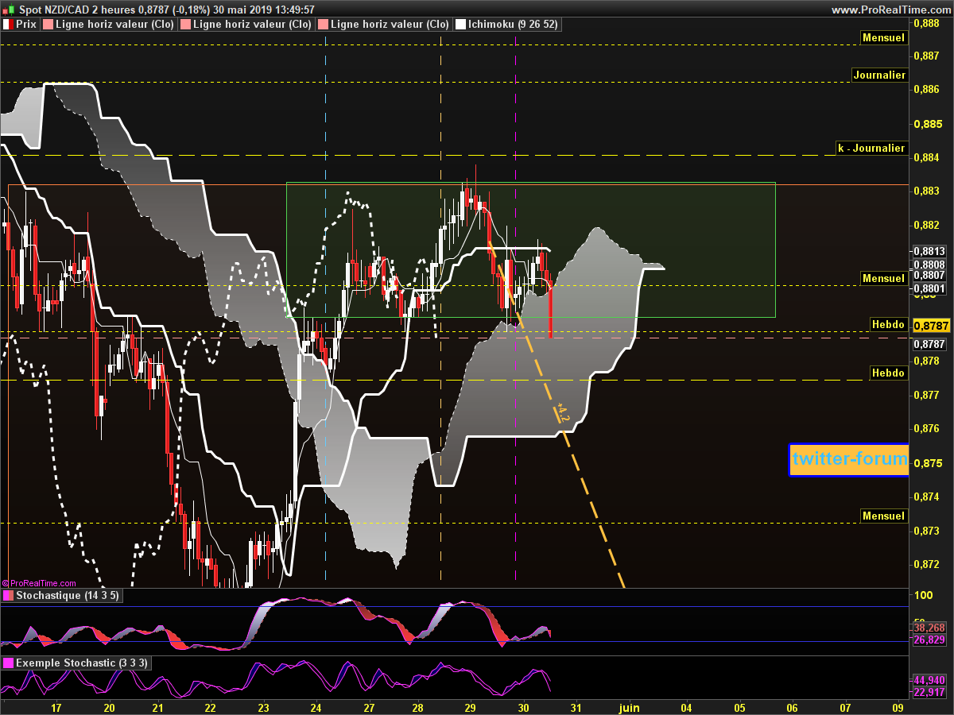Click the 0,8808 price axis value
The width and height of the screenshot is (954, 715).
point(929,264)
